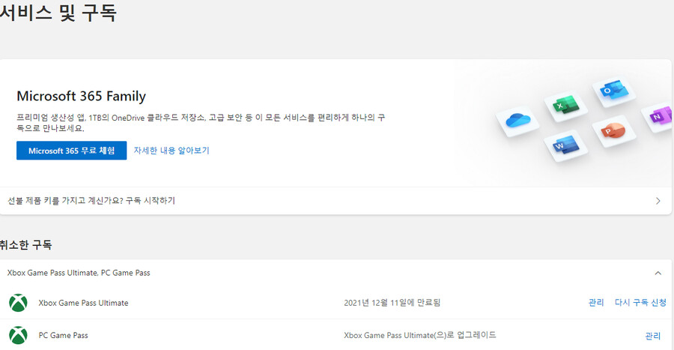Click the 서비스 및 구독 page title
This screenshot has width=674, height=350.
coord(58,11)
